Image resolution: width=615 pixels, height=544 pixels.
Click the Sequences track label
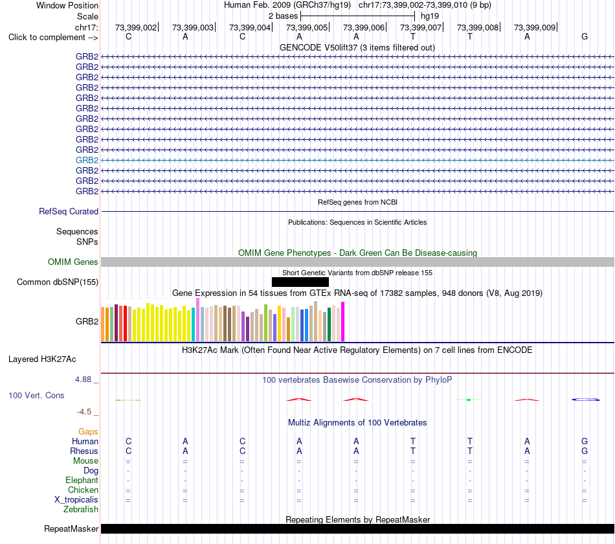pos(77,232)
